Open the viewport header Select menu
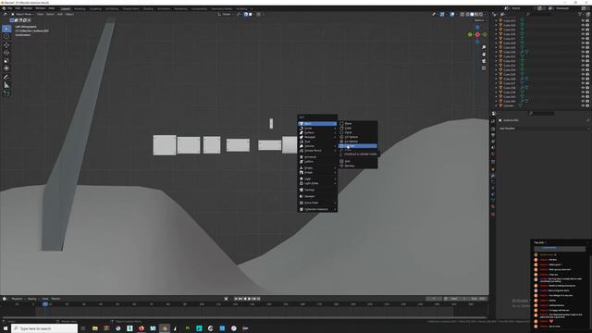 [50, 15]
